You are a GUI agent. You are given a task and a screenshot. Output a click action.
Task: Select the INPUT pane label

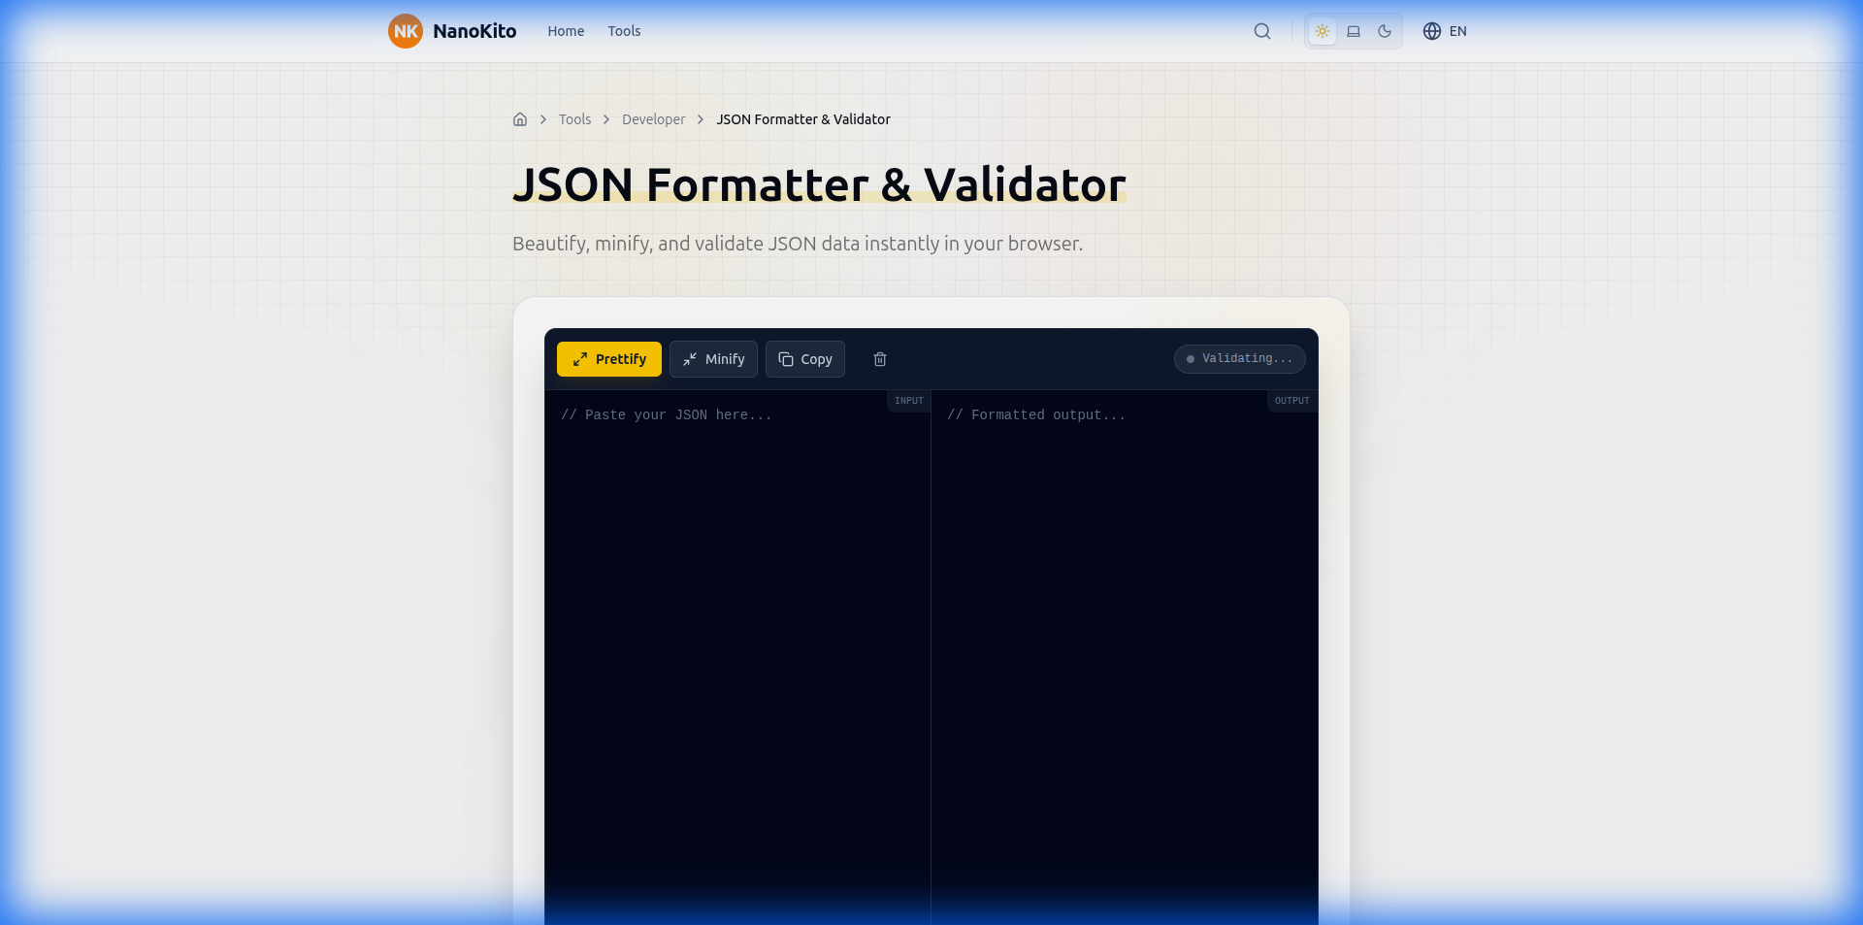point(907,401)
